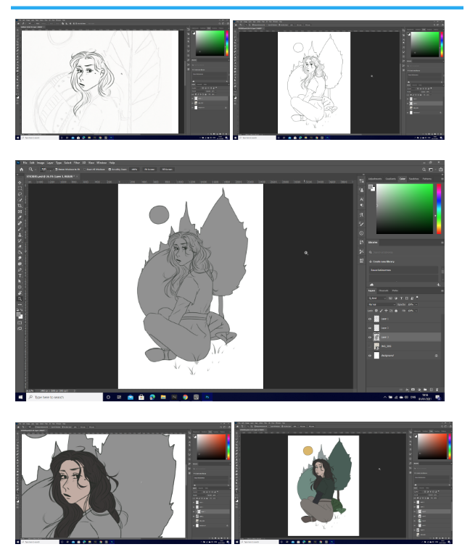
Task: Open the Fill dropdown arrow in large window
Action: point(416,311)
